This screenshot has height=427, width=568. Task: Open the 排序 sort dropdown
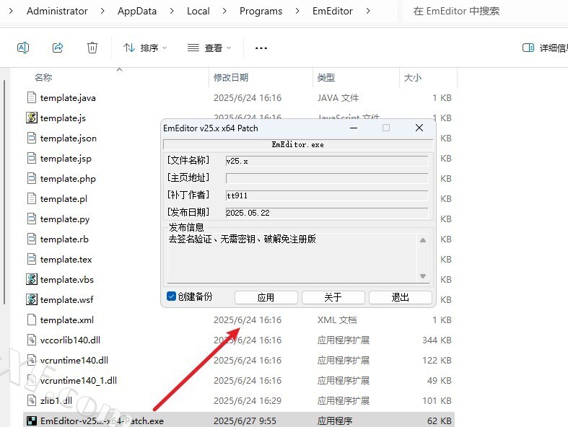[x=145, y=48]
